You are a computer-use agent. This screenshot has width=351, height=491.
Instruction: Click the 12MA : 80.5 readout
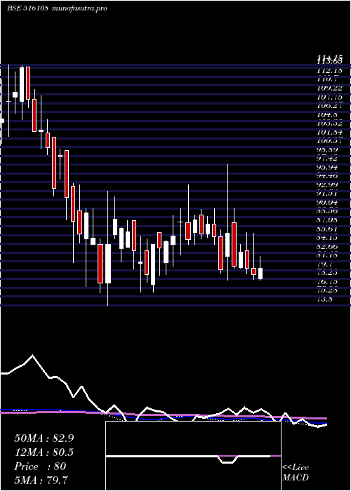pyautogui.click(x=44, y=452)
